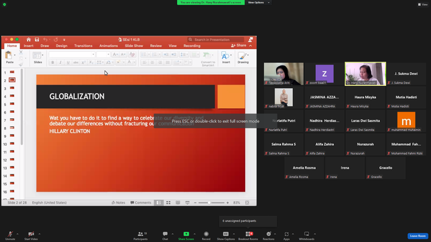Viewport: 431px width, 242px height.
Task: Click the Paste icon
Action: 9,56
